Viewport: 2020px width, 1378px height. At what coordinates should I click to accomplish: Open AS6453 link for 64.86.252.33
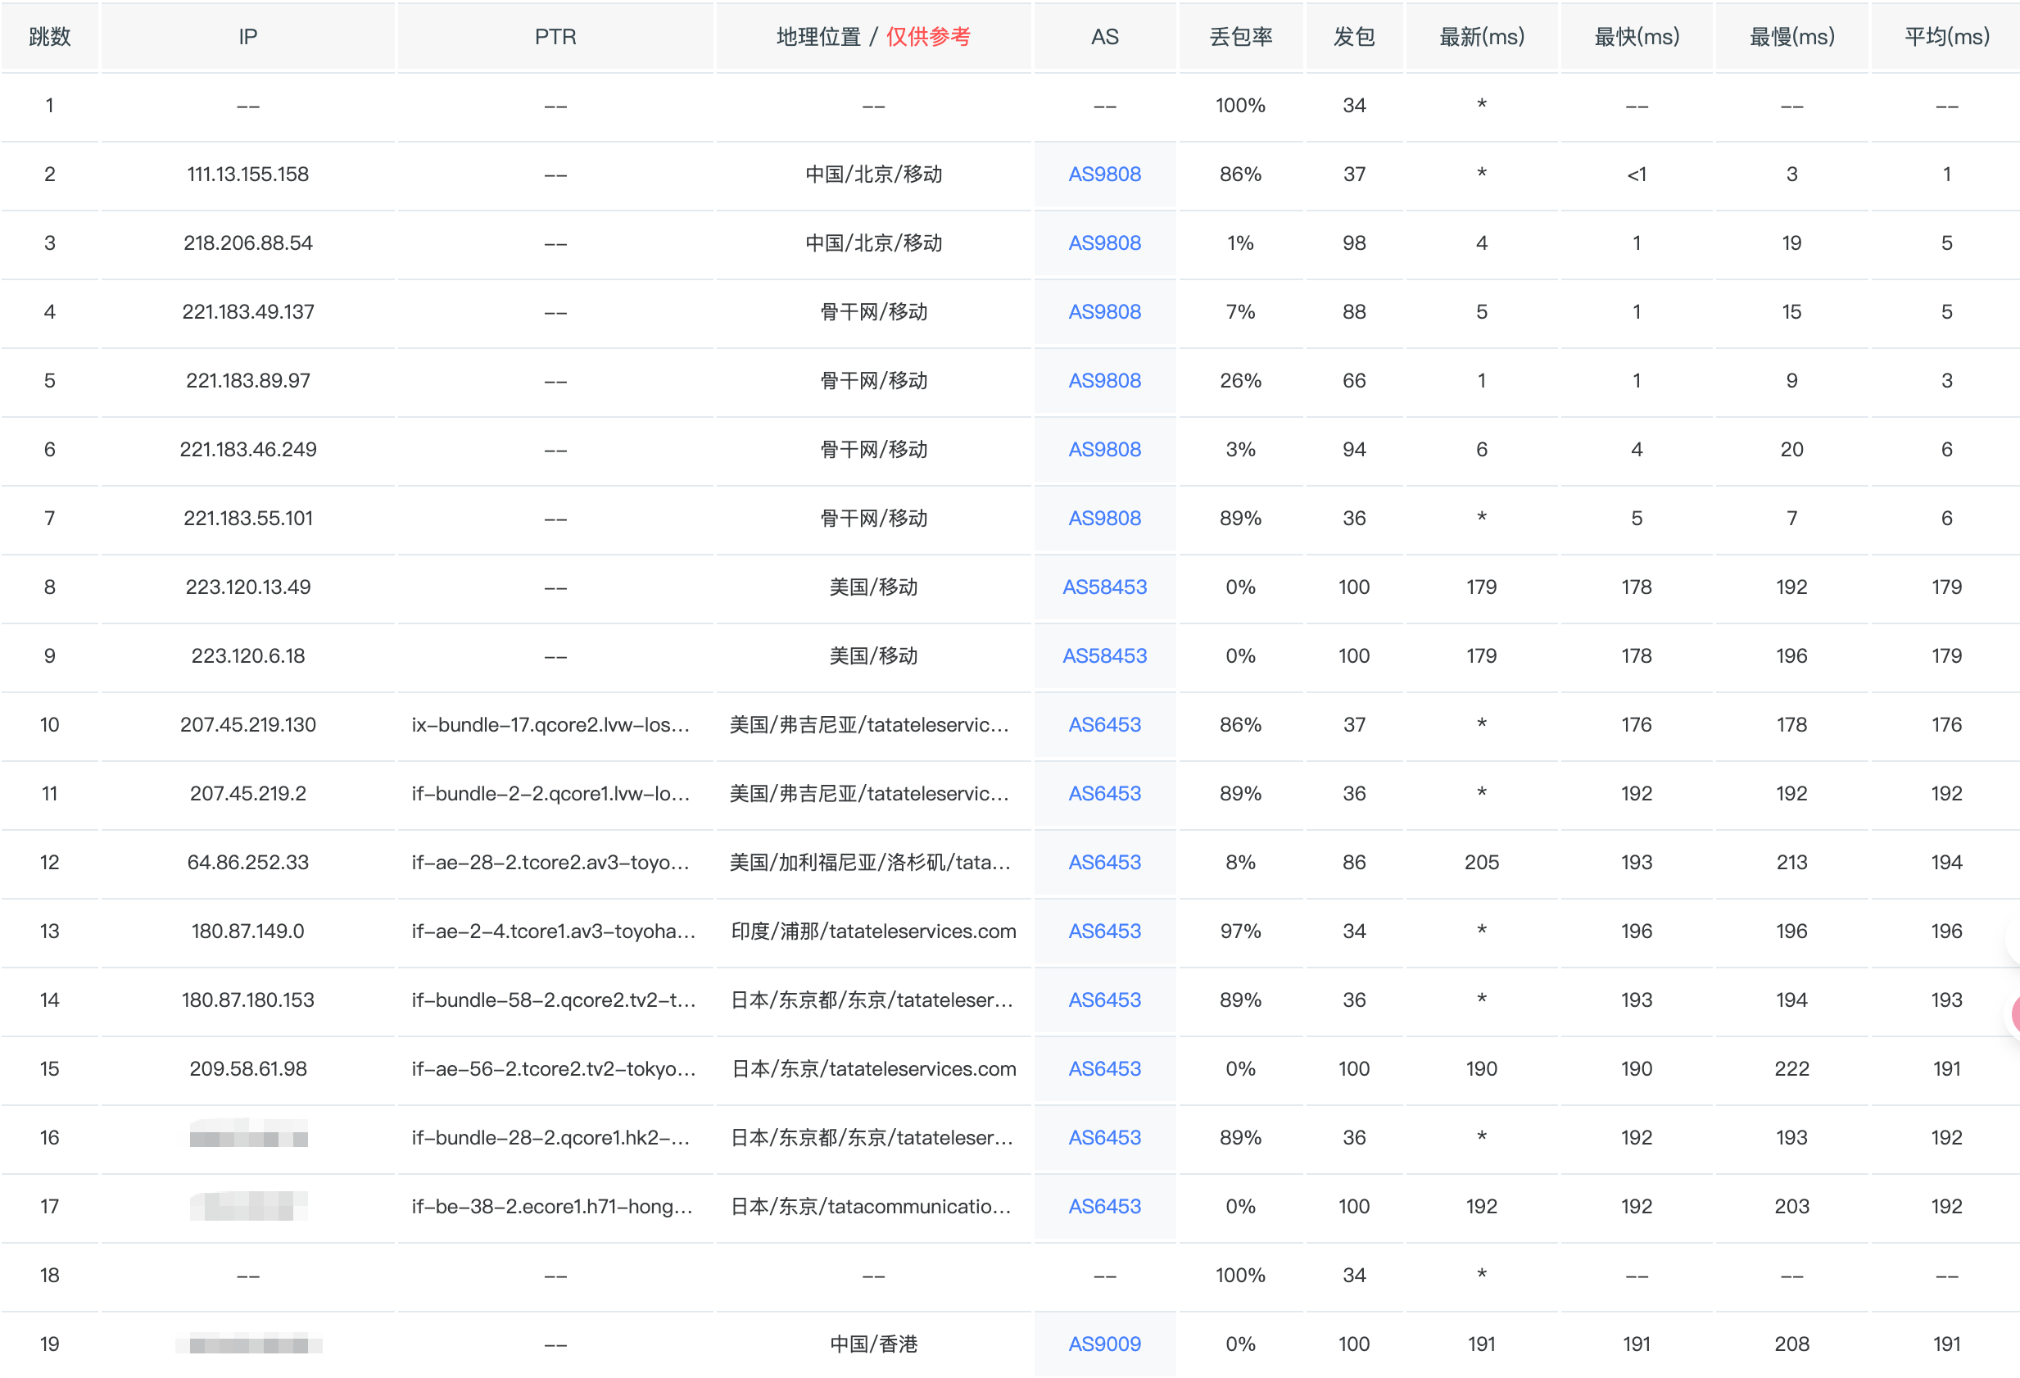coord(1104,862)
